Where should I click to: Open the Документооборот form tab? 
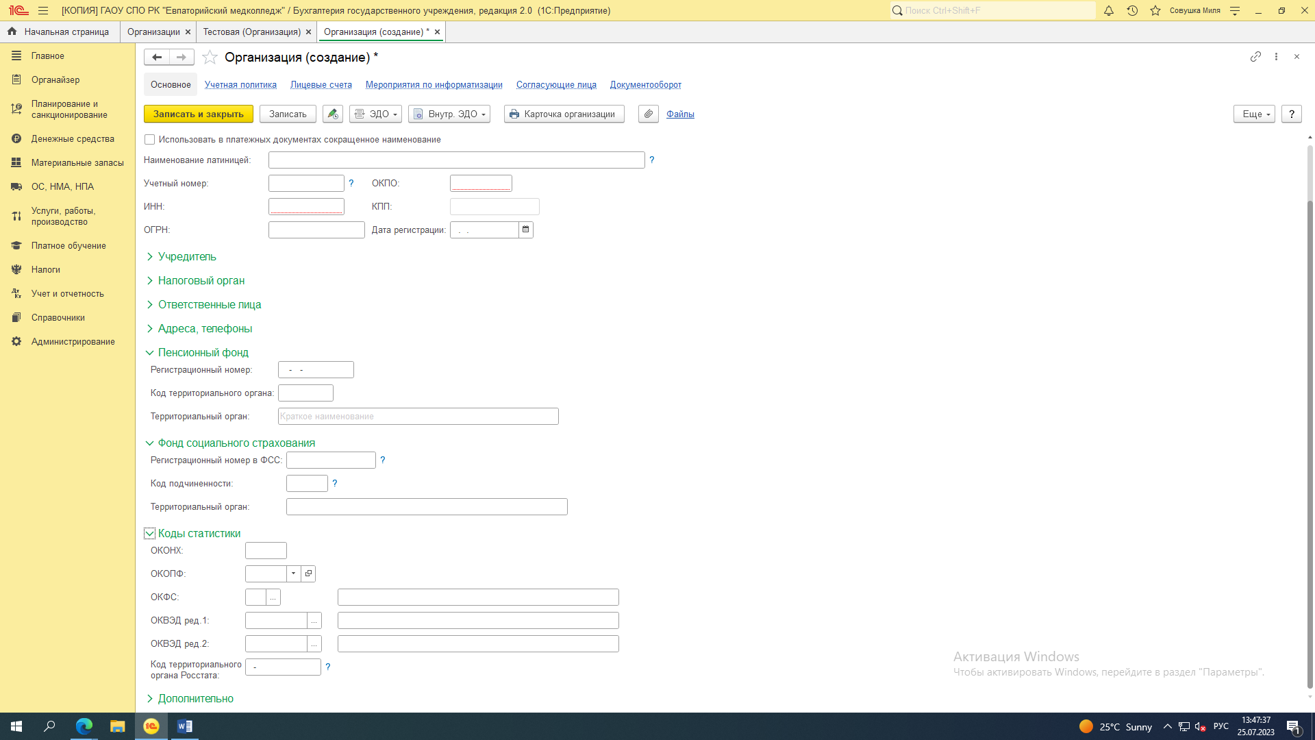click(646, 84)
